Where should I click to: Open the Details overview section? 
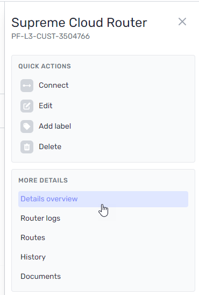103,199
